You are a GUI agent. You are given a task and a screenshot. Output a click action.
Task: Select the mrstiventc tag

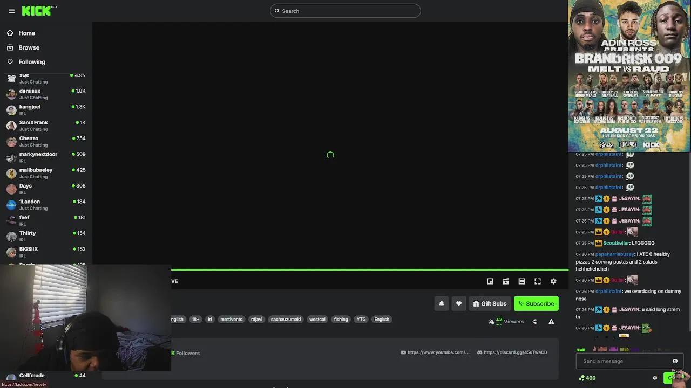coord(231,319)
